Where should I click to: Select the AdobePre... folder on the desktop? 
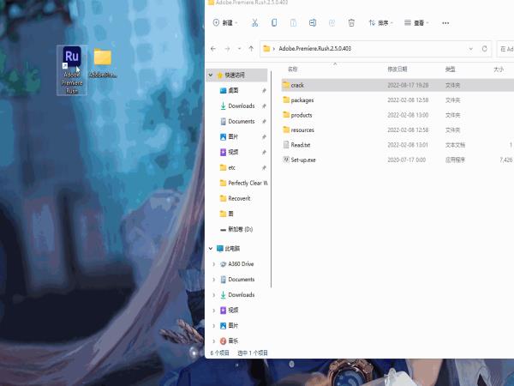point(103,63)
